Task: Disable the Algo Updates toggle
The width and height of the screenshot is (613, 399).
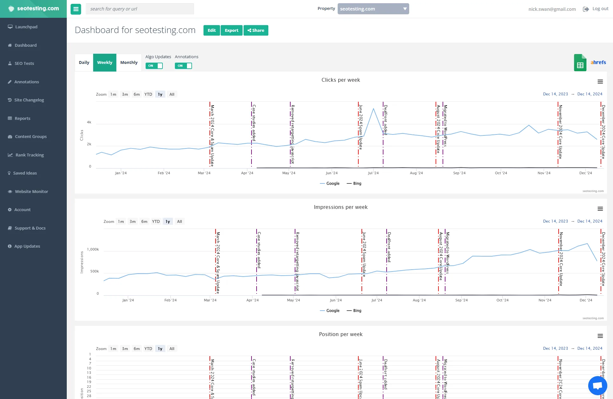Action: (155, 66)
